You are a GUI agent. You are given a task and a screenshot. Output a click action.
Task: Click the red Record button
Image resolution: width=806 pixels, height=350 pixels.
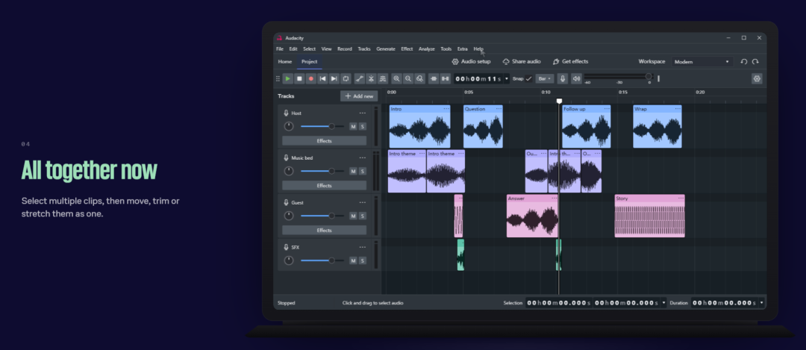[x=311, y=78]
